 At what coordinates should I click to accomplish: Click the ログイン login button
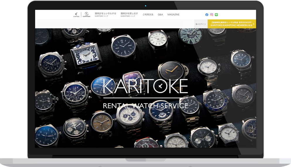201,24
